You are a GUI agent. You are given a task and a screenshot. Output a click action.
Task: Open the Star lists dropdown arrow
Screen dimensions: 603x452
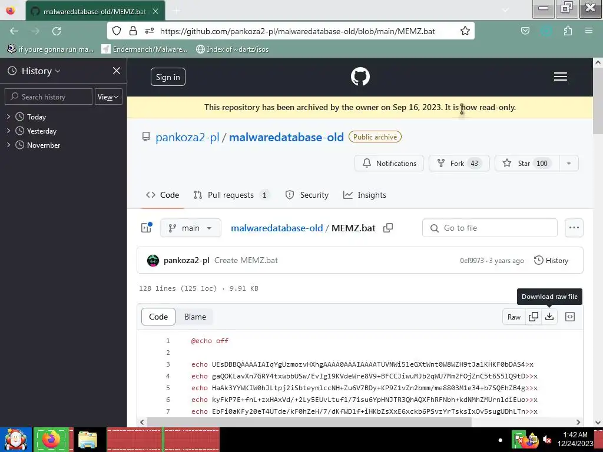point(568,164)
